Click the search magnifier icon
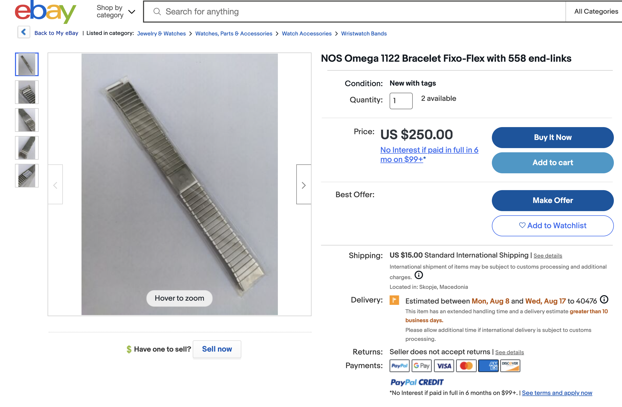Screen dimensions: 622x407 pyautogui.click(x=157, y=12)
